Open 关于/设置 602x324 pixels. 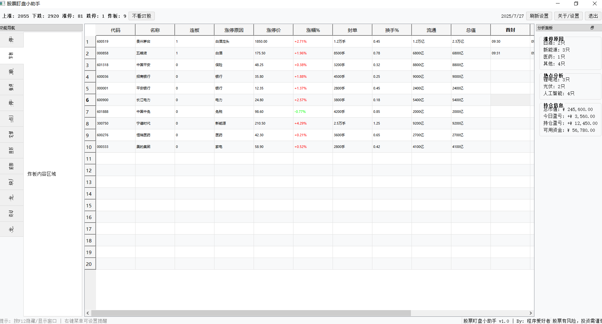coord(568,16)
